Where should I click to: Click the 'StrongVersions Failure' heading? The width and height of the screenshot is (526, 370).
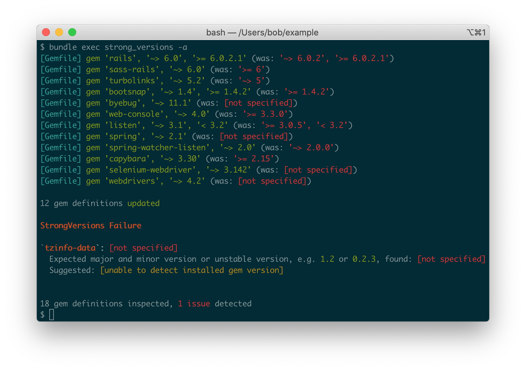tap(91, 226)
